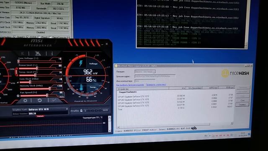Click the Afterburner monitor graph scroll-down arrow
The height and width of the screenshot is (151, 268).
click(110, 131)
